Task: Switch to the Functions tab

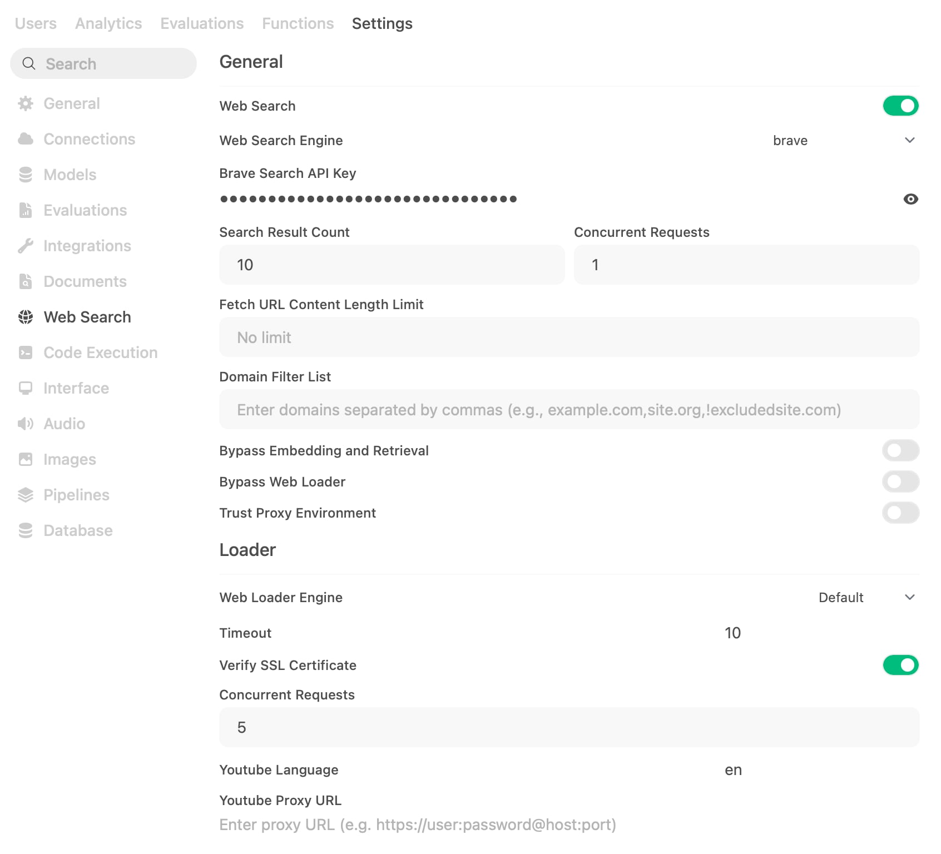Action: point(298,23)
